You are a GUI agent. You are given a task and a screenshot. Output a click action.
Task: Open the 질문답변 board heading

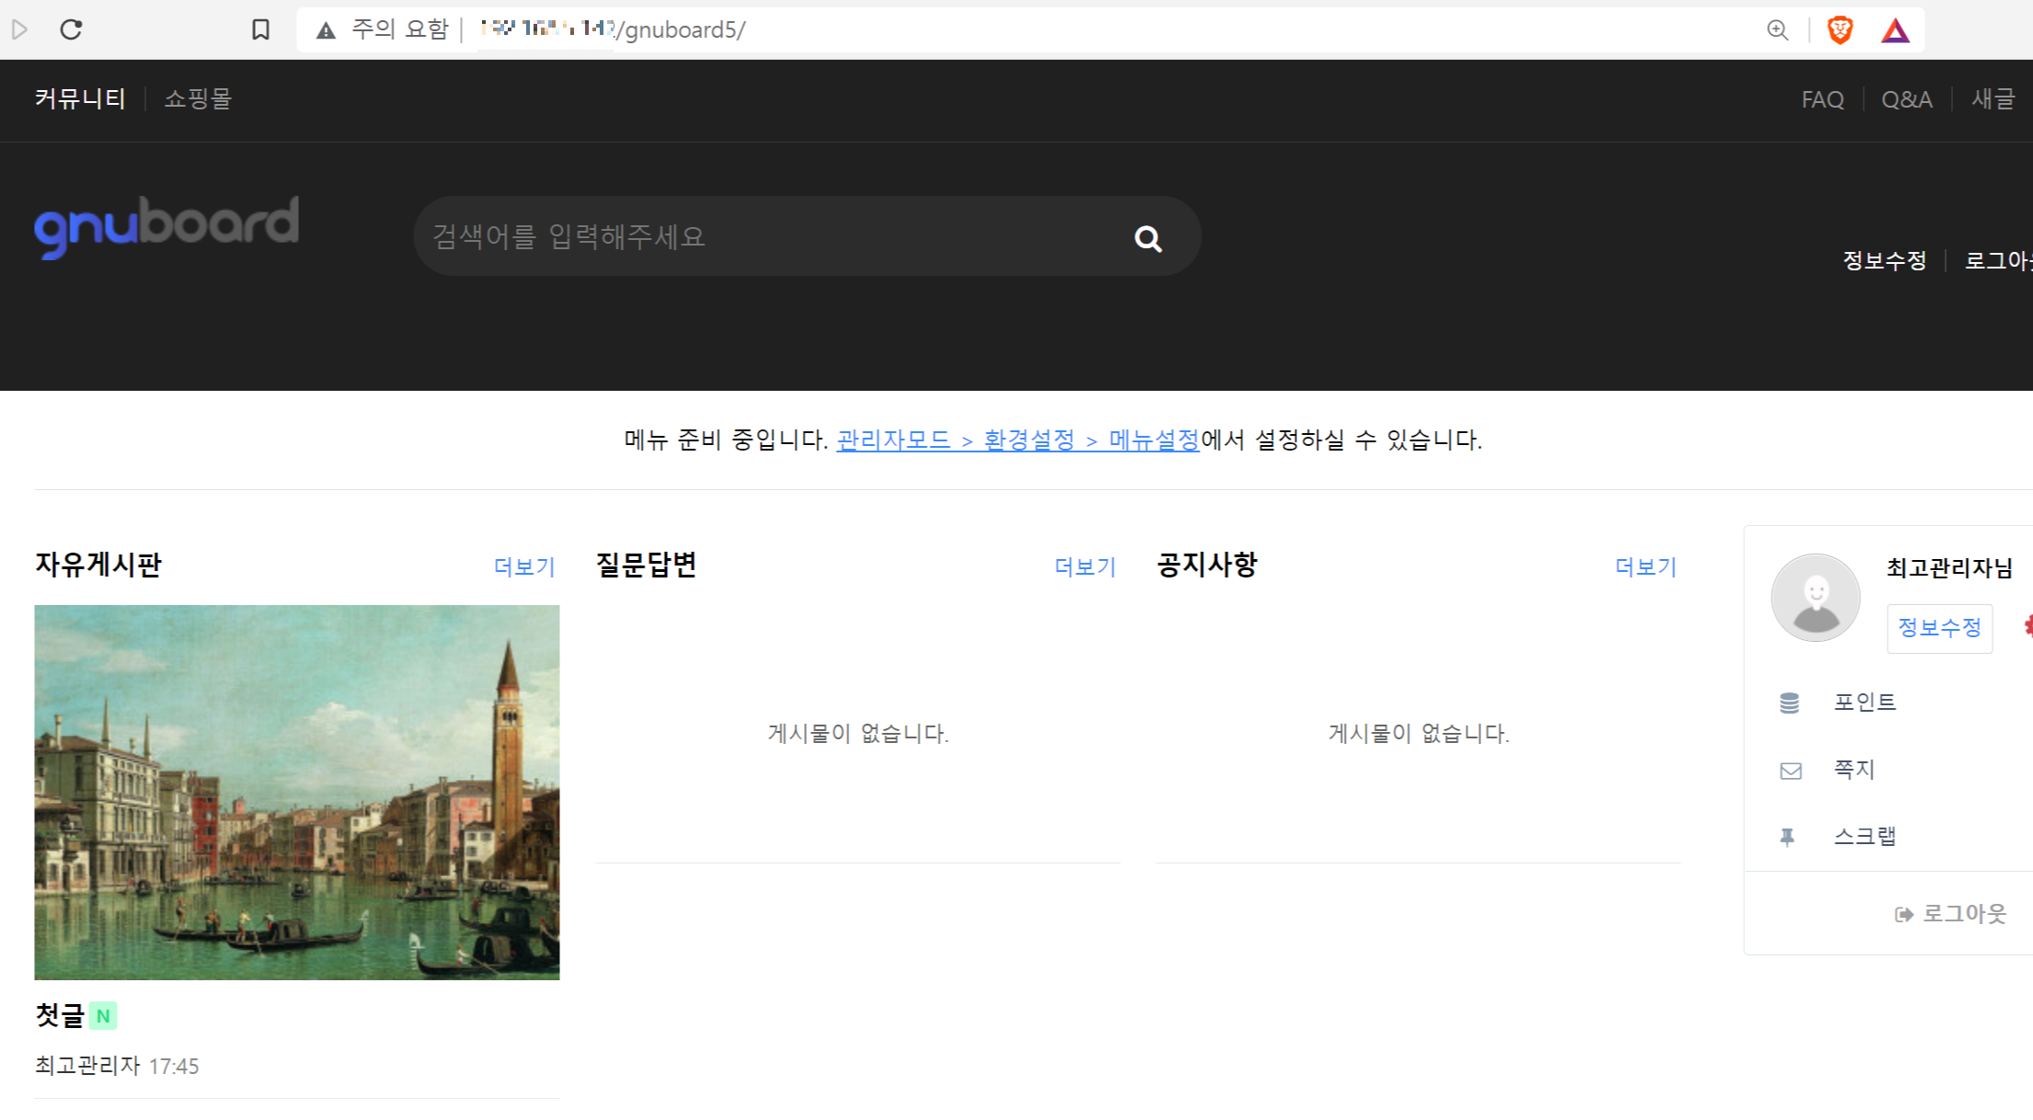pos(646,564)
